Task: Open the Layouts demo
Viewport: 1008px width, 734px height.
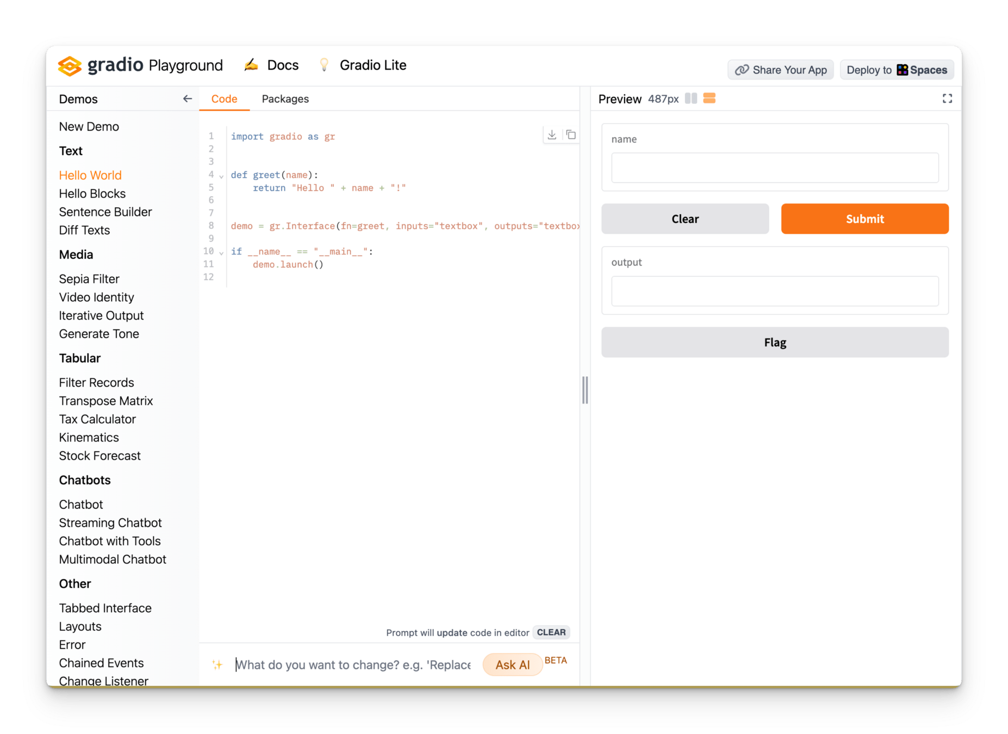Action: pos(80,627)
